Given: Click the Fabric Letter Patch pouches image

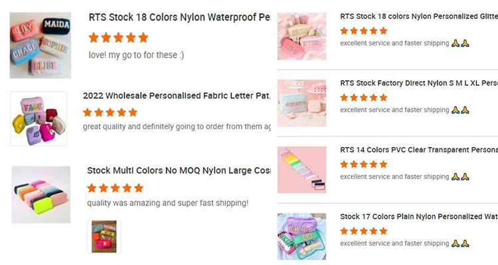Looking at the screenshot, I should 39,119.
